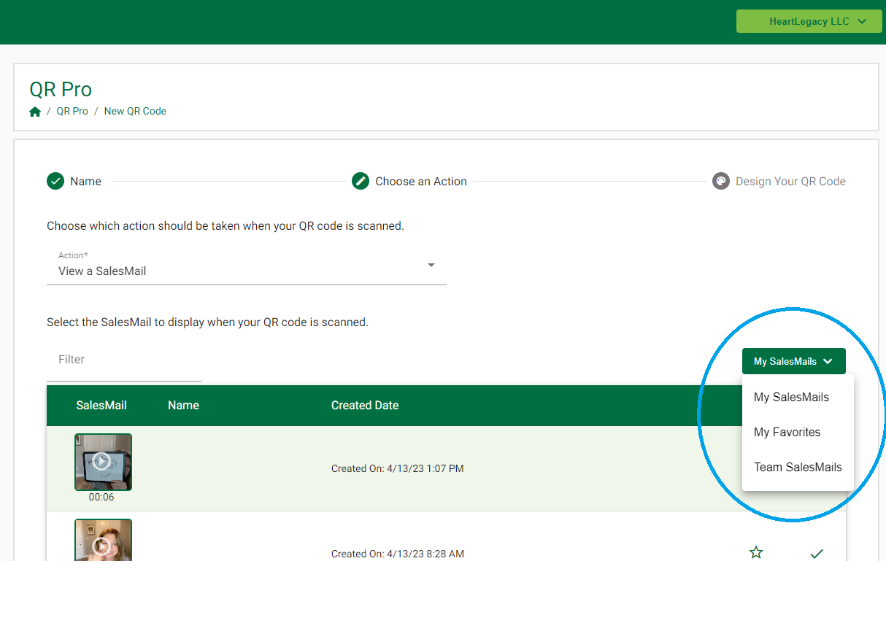The image size is (886, 623).
Task: Collapse the green My SalesMails dropdown button
Action: coord(793,361)
